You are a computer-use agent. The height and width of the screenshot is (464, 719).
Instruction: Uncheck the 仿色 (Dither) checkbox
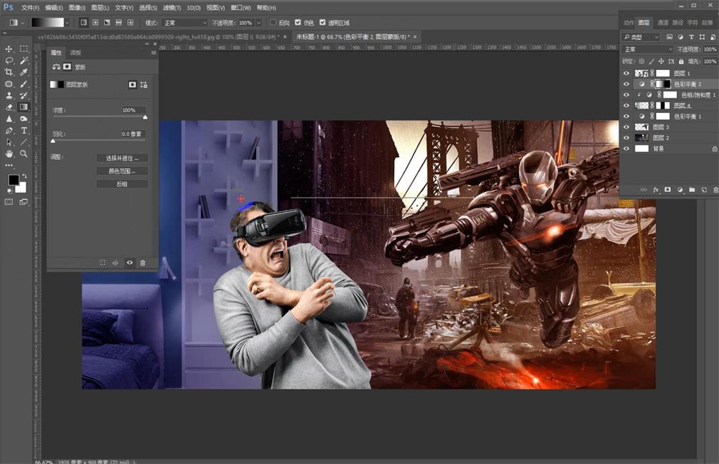pos(297,22)
